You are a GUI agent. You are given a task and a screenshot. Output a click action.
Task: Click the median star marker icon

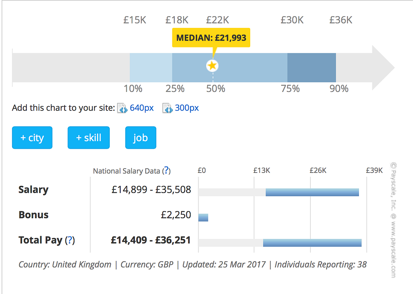click(x=212, y=65)
